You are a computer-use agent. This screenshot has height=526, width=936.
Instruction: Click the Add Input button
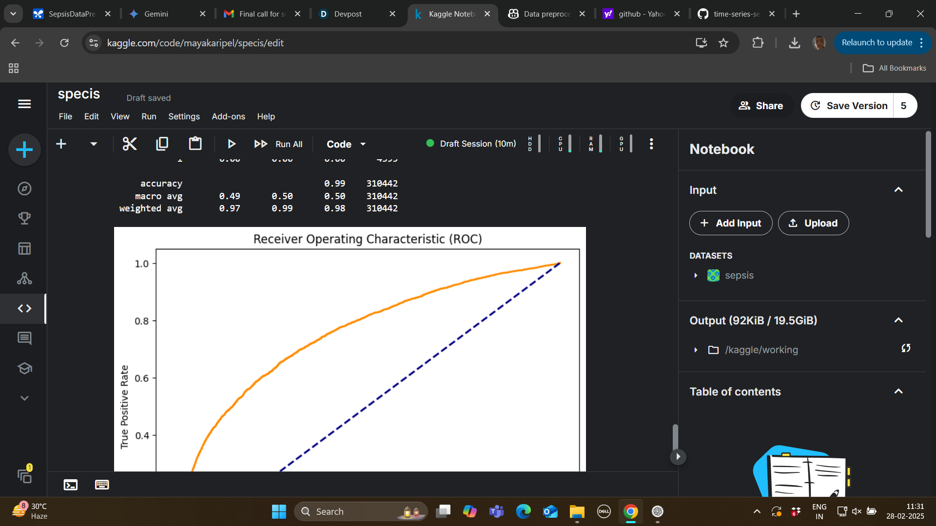click(730, 223)
